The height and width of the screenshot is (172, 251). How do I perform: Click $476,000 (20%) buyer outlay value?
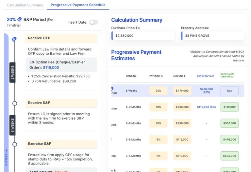[x=206, y=91]
